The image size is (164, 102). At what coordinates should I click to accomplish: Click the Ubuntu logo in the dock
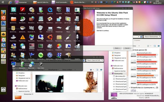point(3,18)
